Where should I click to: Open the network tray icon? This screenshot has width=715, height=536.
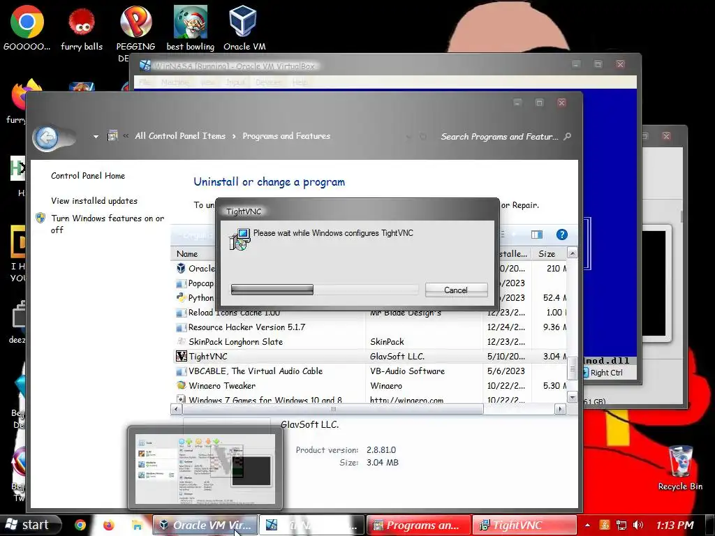click(621, 525)
